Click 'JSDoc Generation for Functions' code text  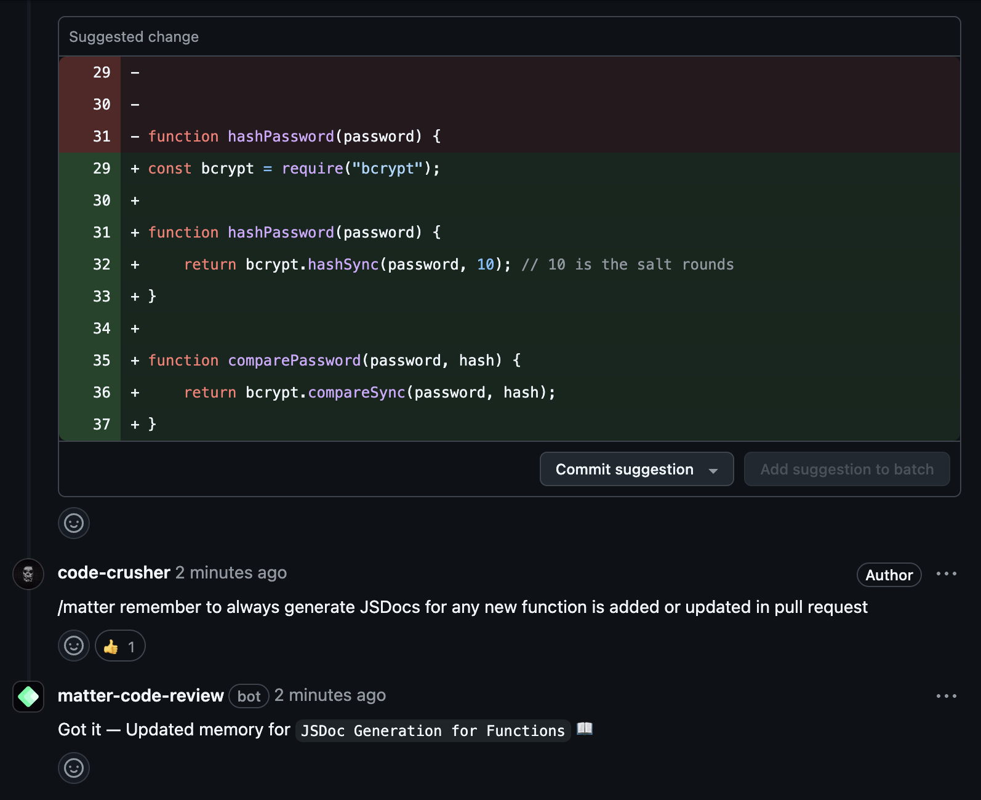433,730
